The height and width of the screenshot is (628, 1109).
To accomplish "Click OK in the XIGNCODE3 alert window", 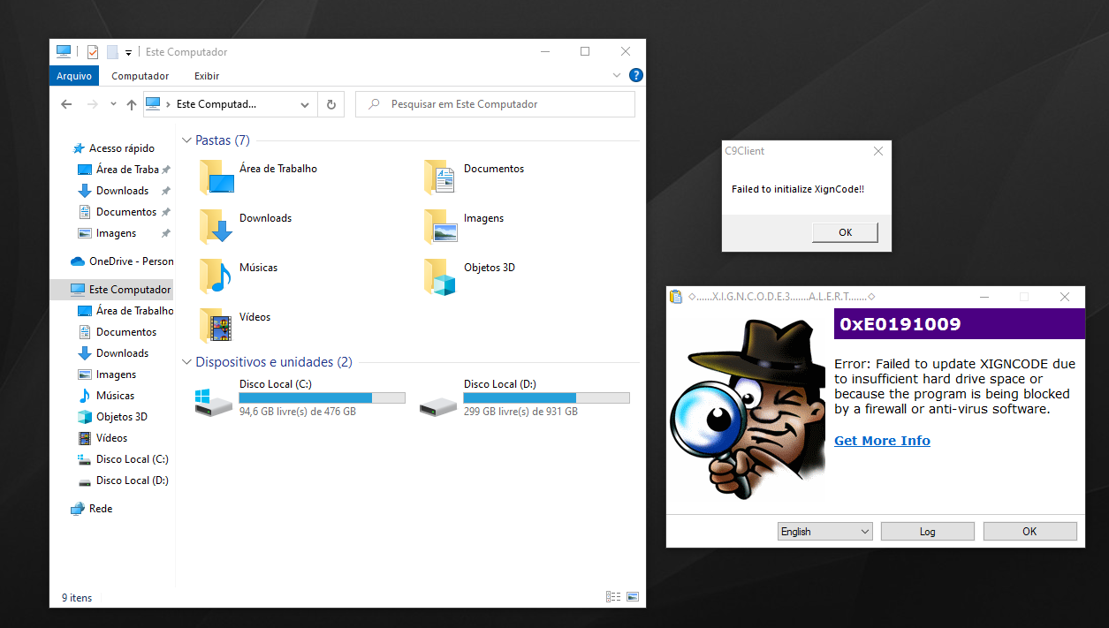I will click(x=1029, y=531).
